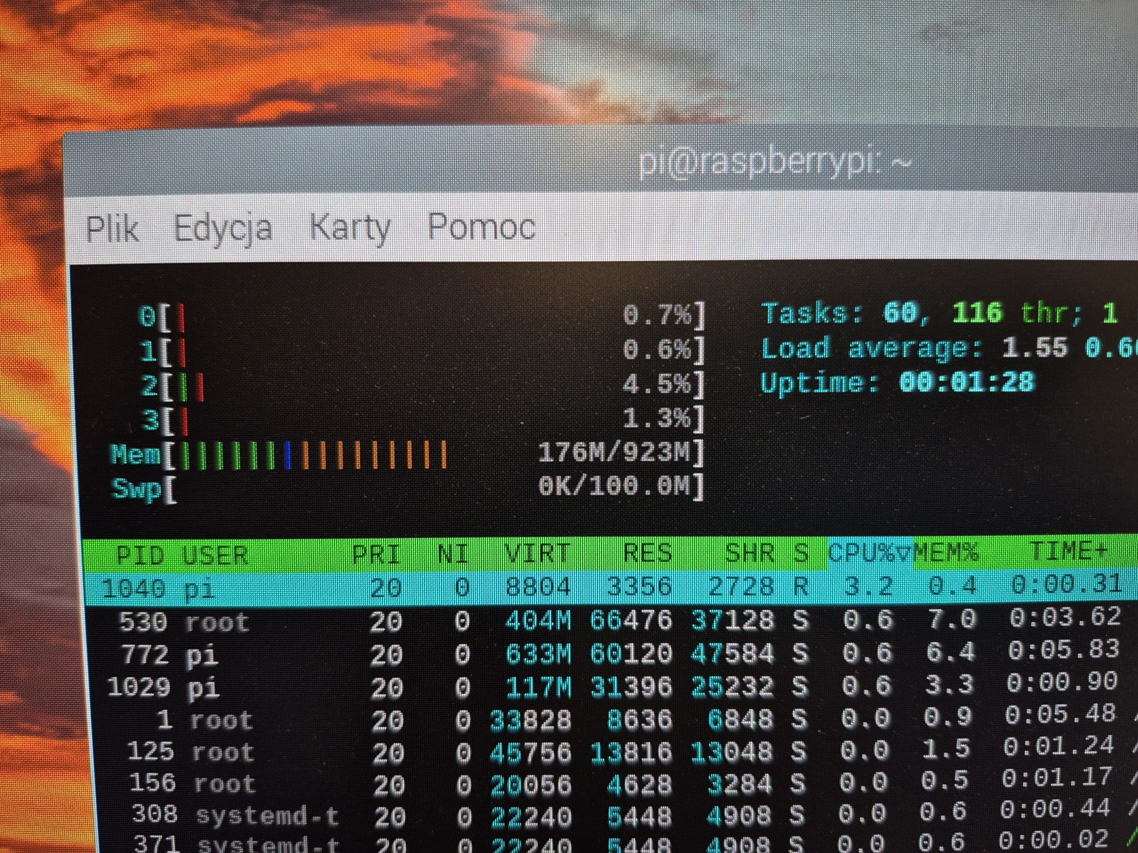The image size is (1138, 853).
Task: Click SHR value 25232 of PID 1029
Action: [733, 686]
